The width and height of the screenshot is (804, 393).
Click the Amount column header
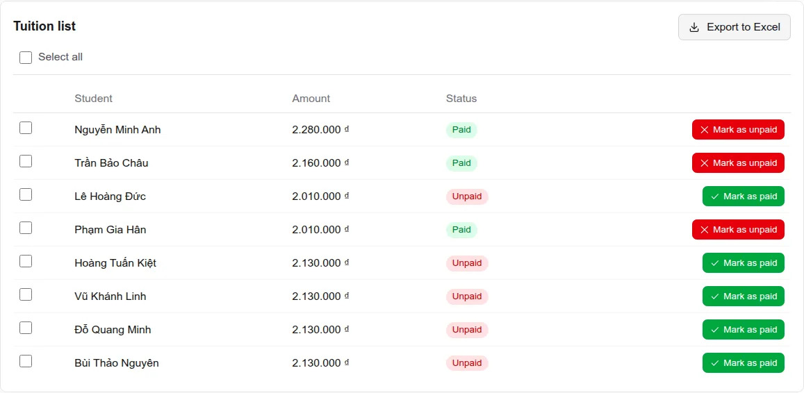click(311, 99)
